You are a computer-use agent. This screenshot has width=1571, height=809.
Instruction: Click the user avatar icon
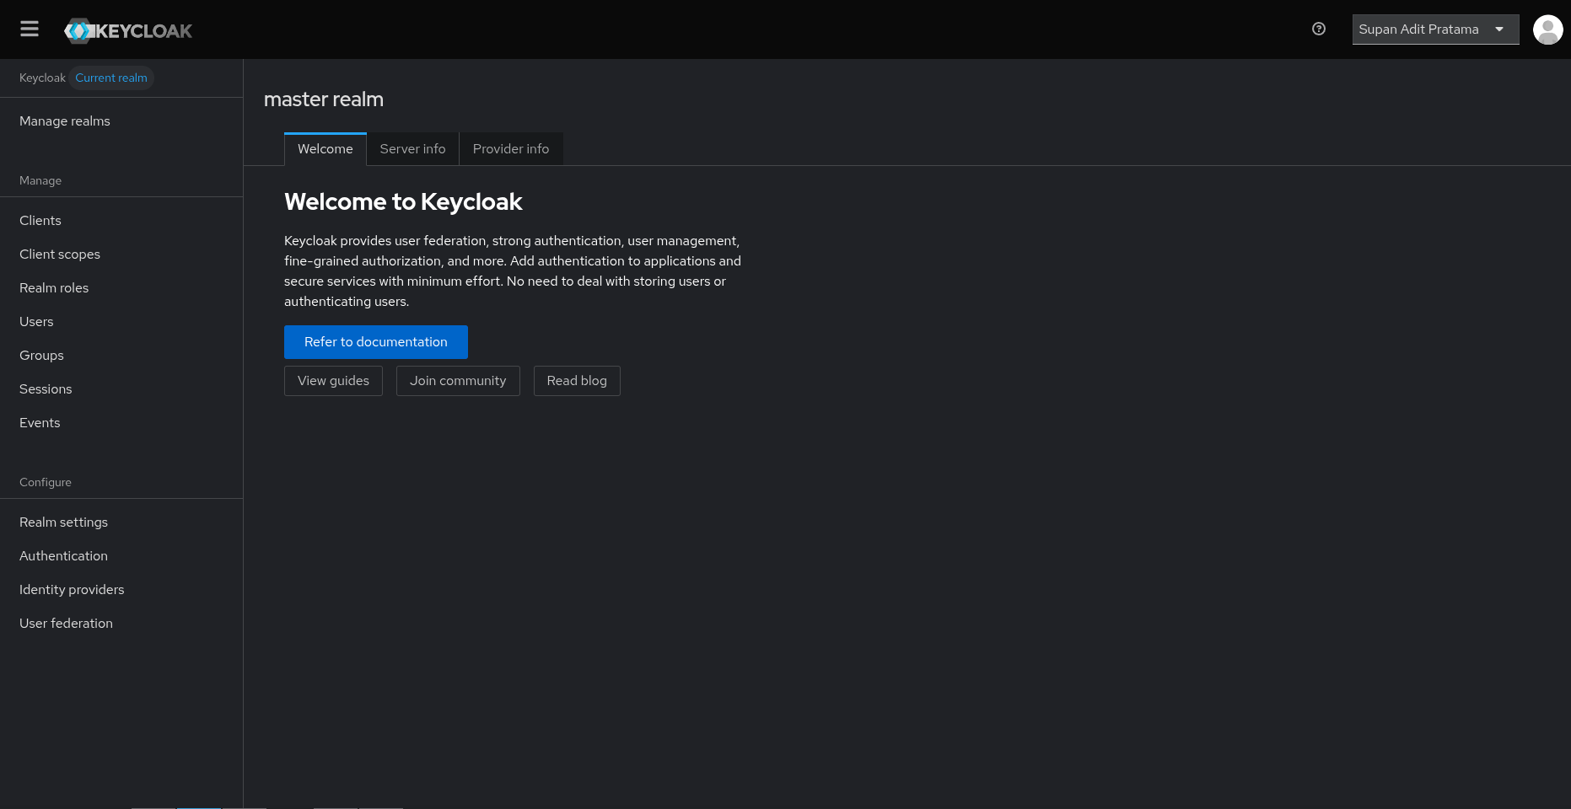click(x=1547, y=29)
